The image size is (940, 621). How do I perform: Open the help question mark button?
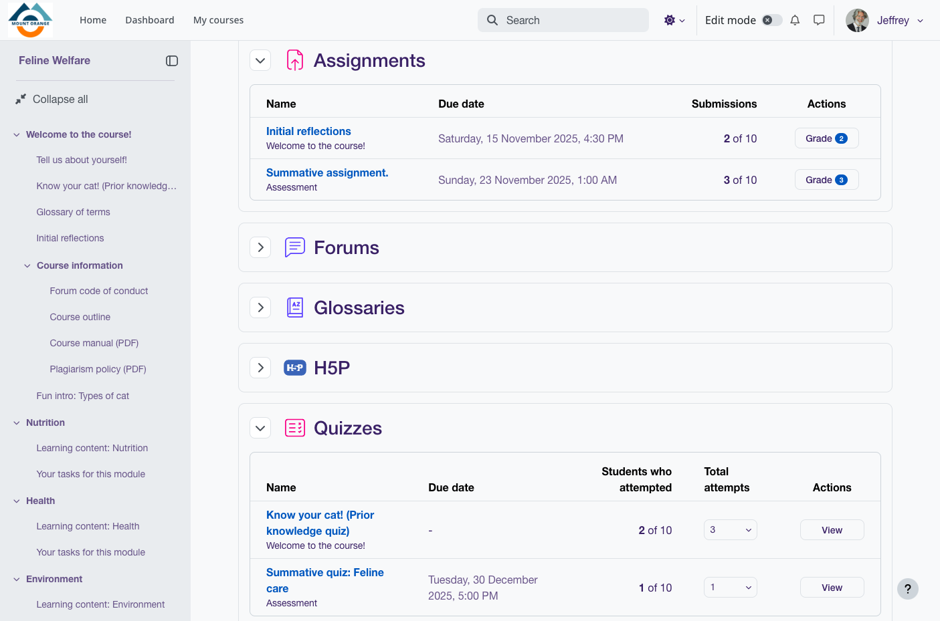click(x=908, y=589)
